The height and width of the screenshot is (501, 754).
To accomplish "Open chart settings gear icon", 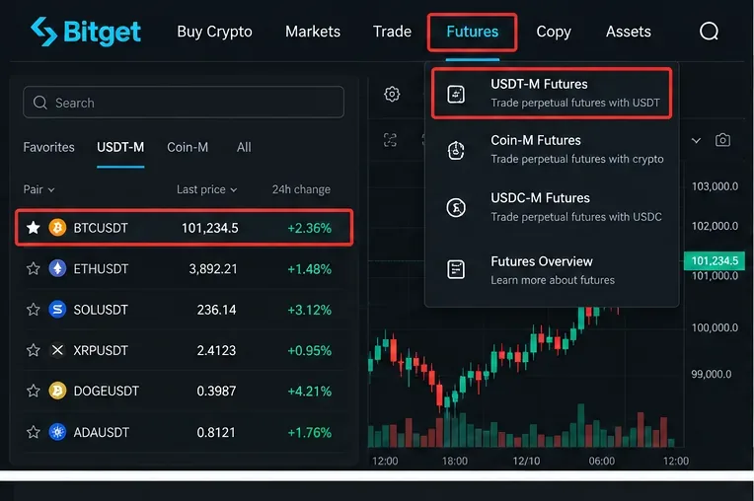I will tap(392, 94).
